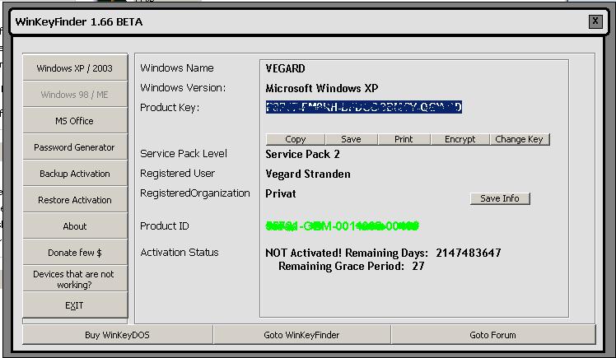Click the NOT Activated! status text
Screen dimensions: 616x358
[303, 253]
